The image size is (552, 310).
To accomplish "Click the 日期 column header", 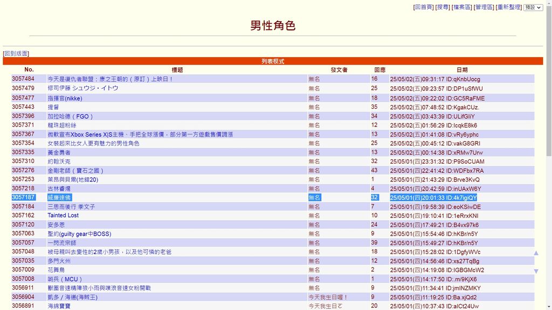I will click(x=462, y=70).
